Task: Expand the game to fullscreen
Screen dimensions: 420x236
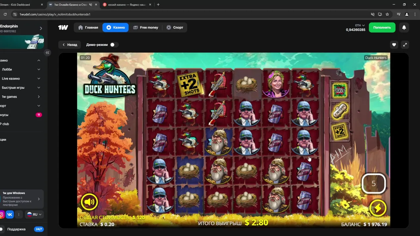Action: (405, 45)
